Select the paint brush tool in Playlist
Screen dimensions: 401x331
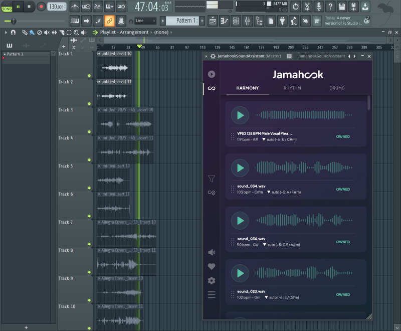(x=32, y=33)
